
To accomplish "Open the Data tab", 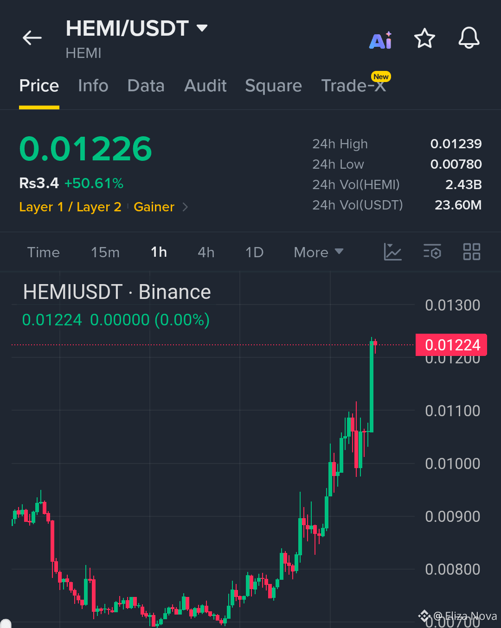I will [146, 86].
